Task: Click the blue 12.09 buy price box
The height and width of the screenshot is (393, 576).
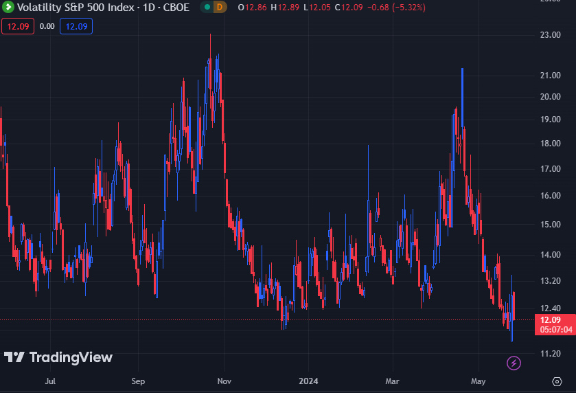Action: [76, 27]
